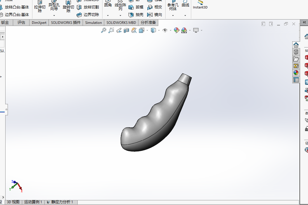Viewport: 308px width, 205px height.
Task: Click the View Orientation cube icon
Action: pyautogui.click(x=142, y=30)
